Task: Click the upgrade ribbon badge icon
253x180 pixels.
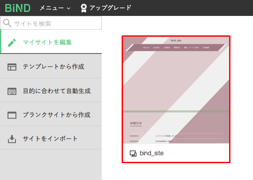Action: coord(84,8)
